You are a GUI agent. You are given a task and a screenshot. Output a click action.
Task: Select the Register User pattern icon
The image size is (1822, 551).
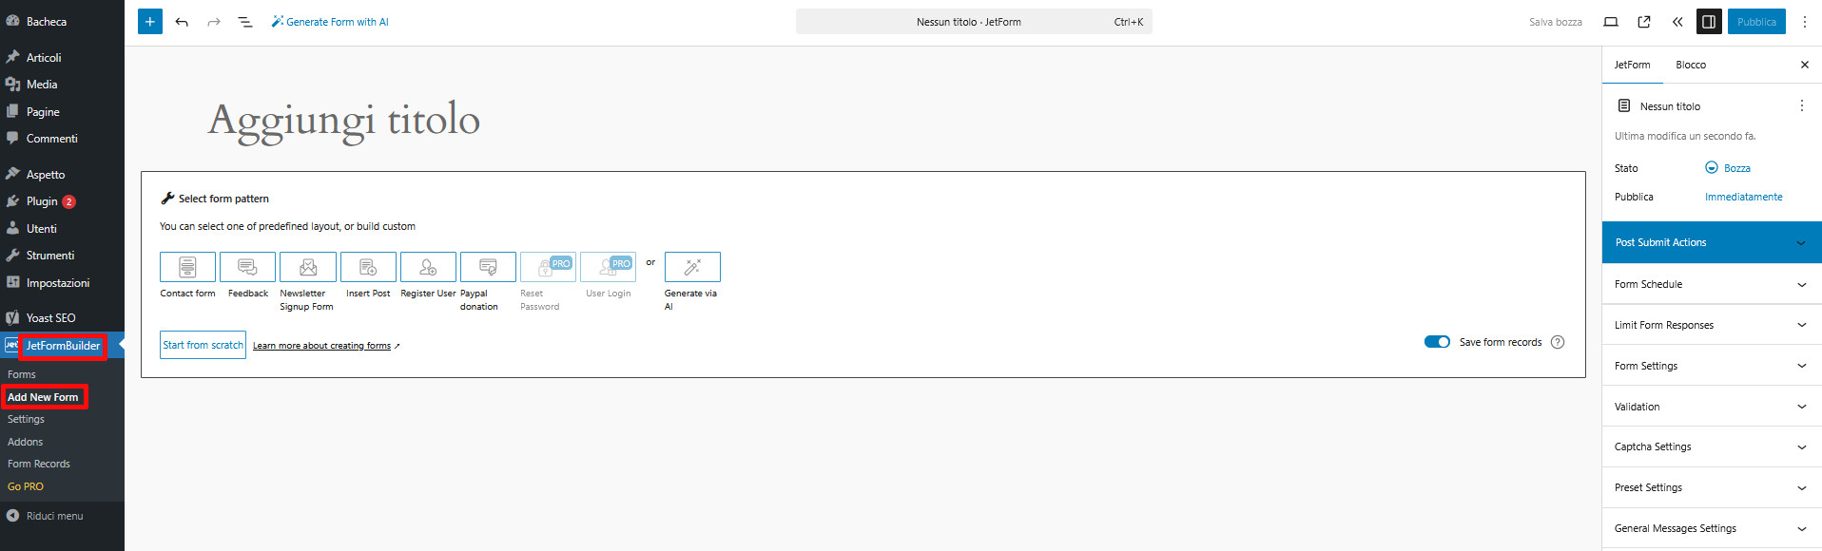click(x=428, y=267)
